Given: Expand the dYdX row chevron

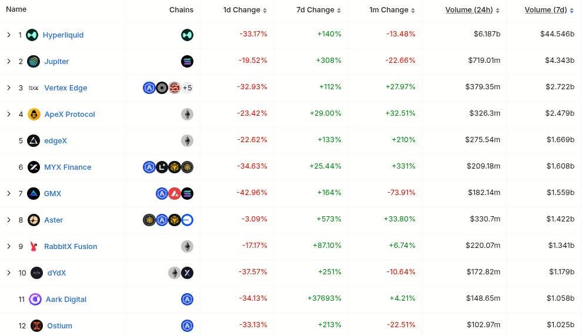Looking at the screenshot, I should coord(9,273).
